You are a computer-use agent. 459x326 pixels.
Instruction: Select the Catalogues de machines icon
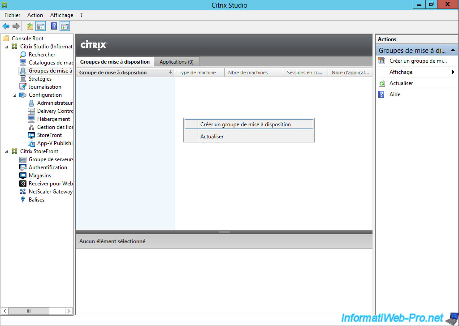pos(23,63)
